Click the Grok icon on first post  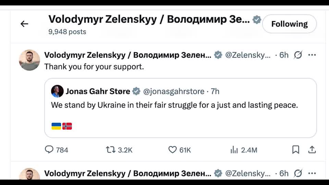tap(298, 55)
